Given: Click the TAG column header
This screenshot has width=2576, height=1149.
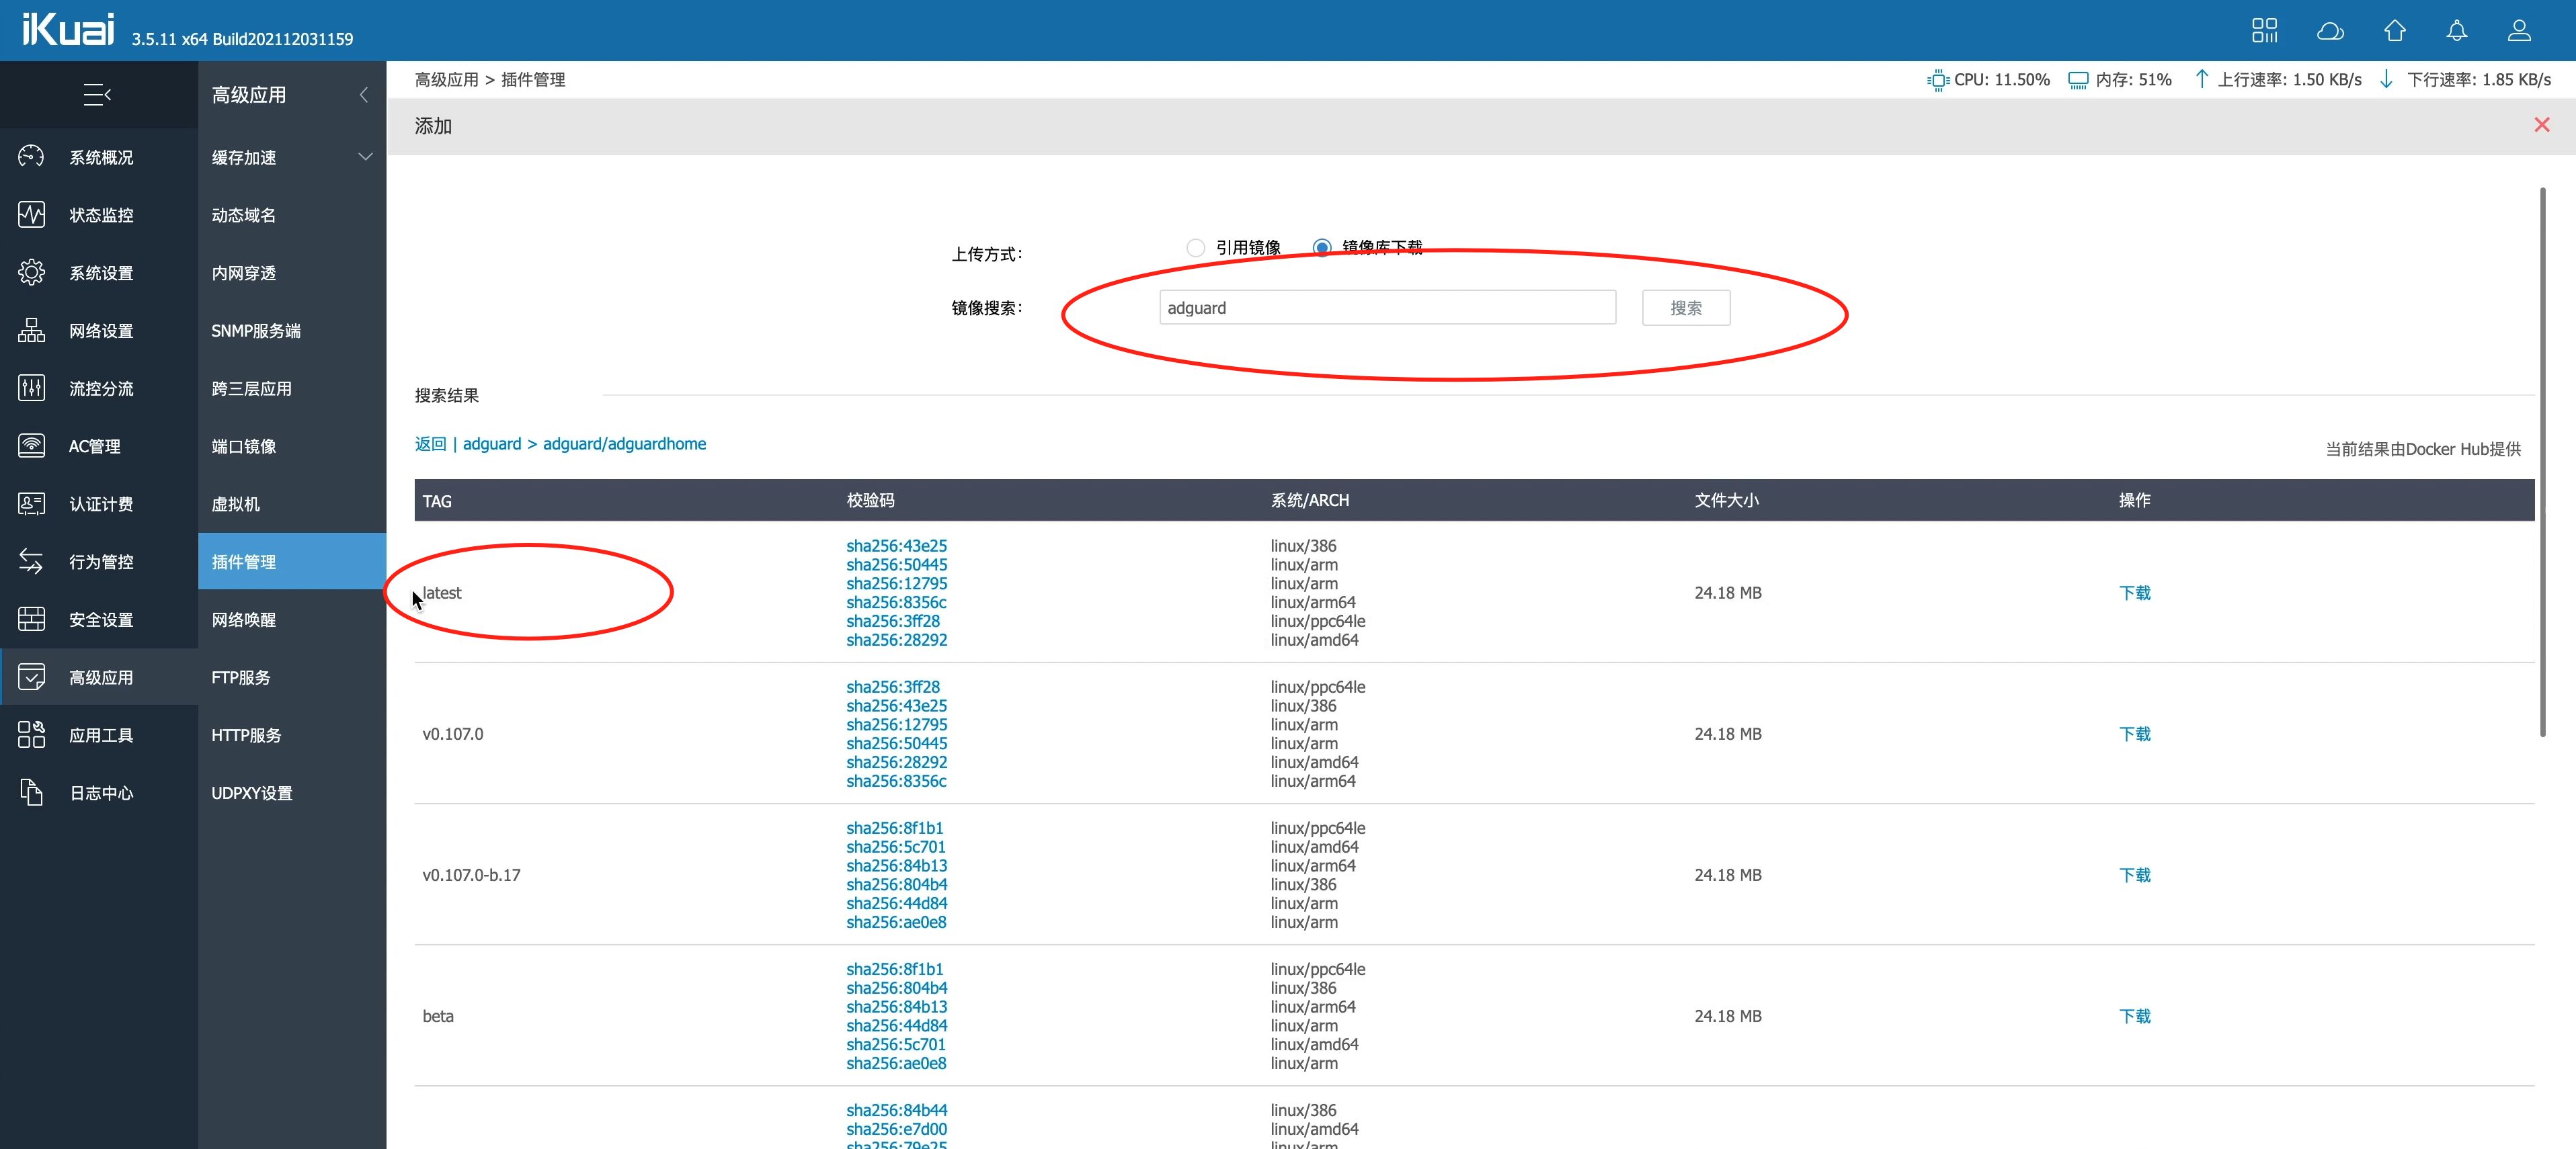Looking at the screenshot, I should pos(437,501).
